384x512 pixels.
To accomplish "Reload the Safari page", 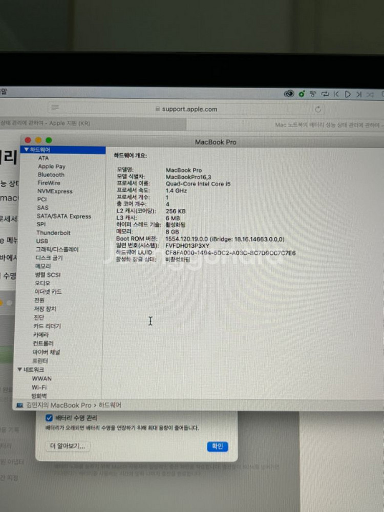I will 318,110.
